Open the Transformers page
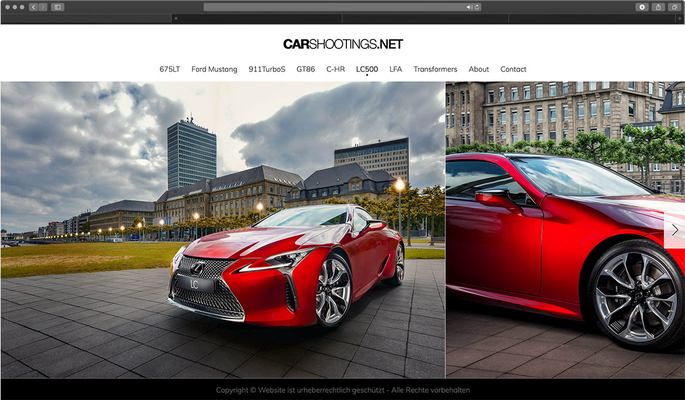Viewport: 685px width, 400px height. click(435, 69)
